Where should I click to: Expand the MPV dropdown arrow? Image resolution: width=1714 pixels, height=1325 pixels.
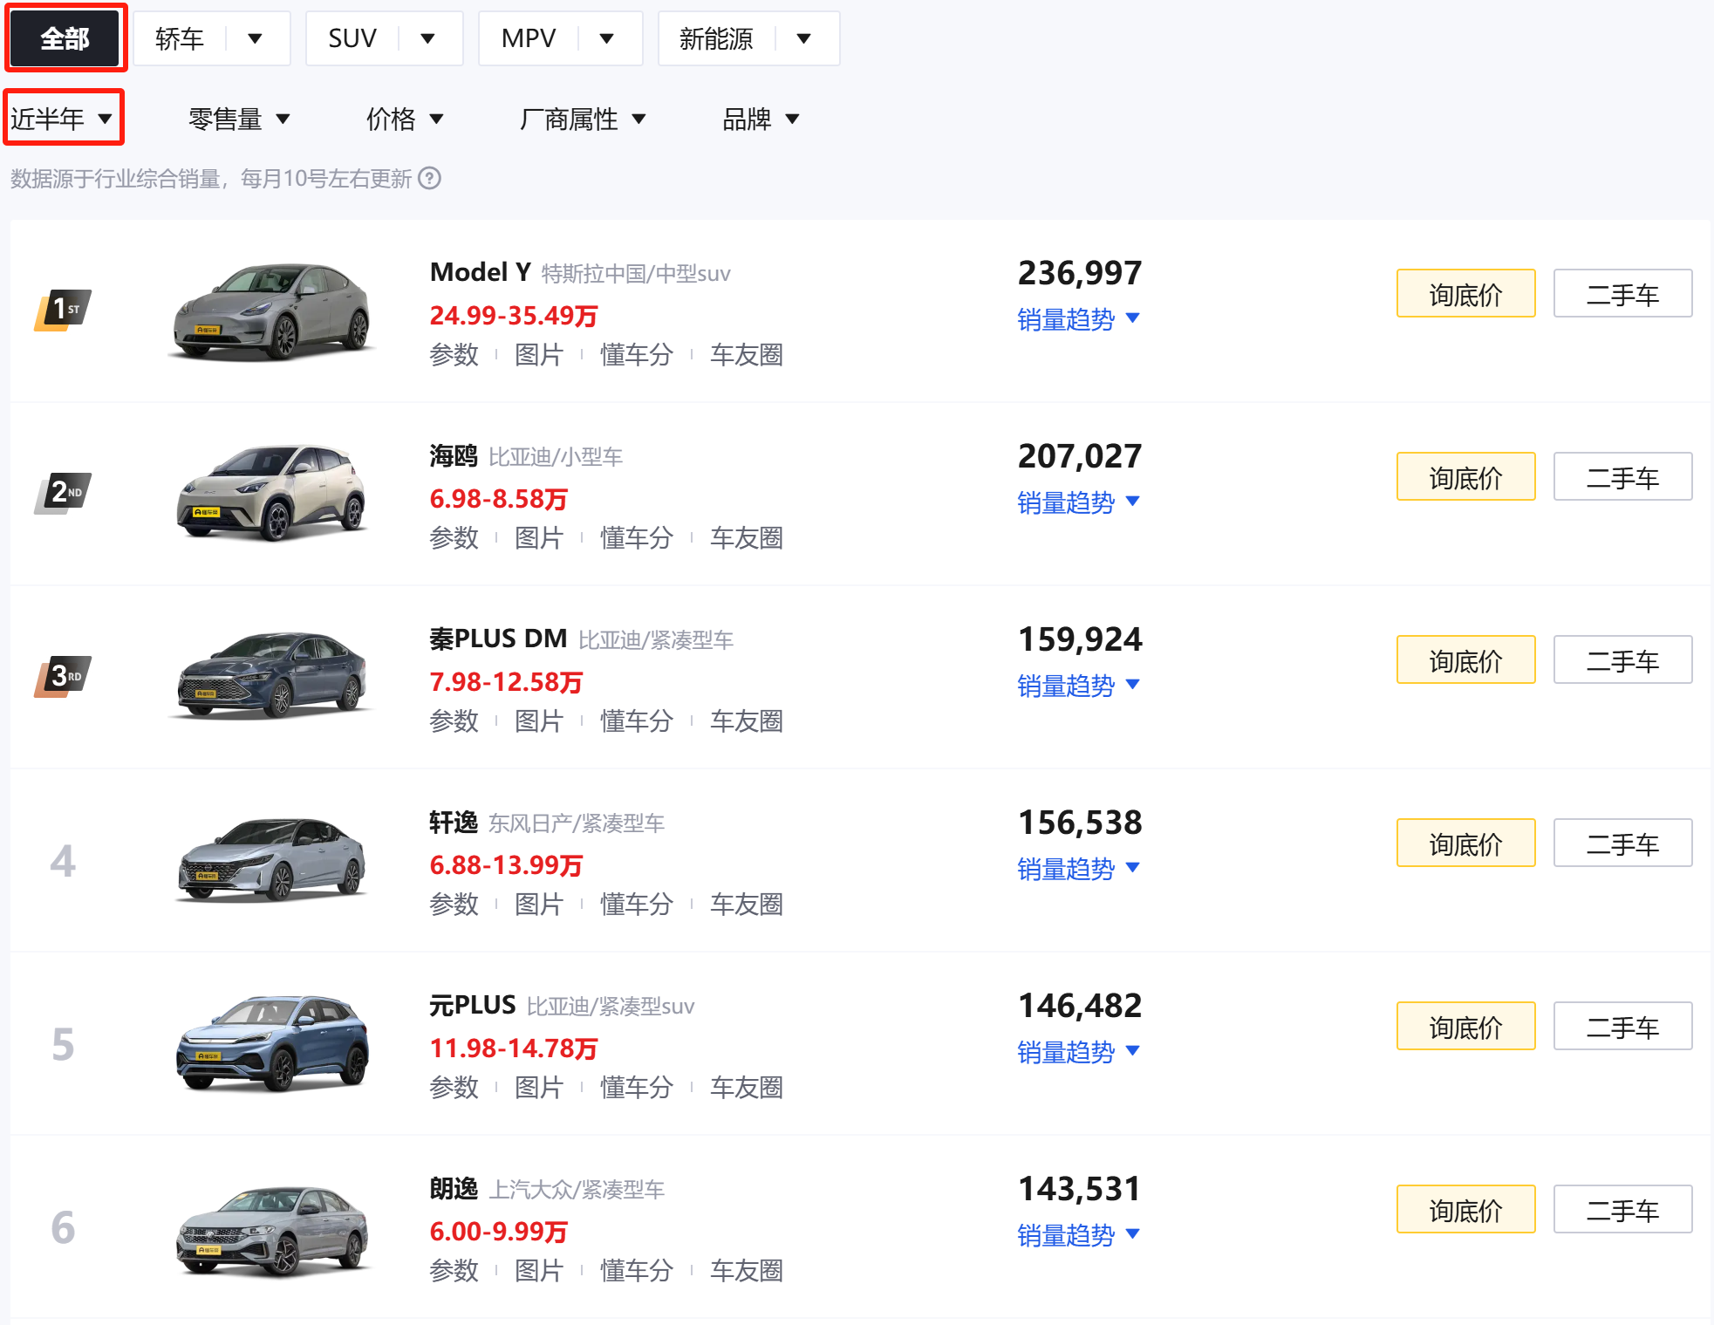[x=607, y=38]
